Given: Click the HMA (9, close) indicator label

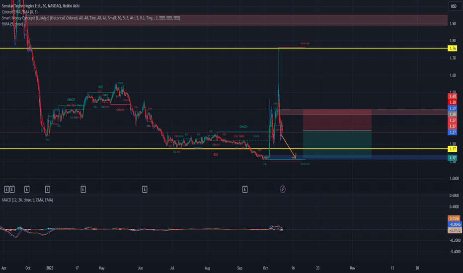Looking at the screenshot, I should click(12, 24).
